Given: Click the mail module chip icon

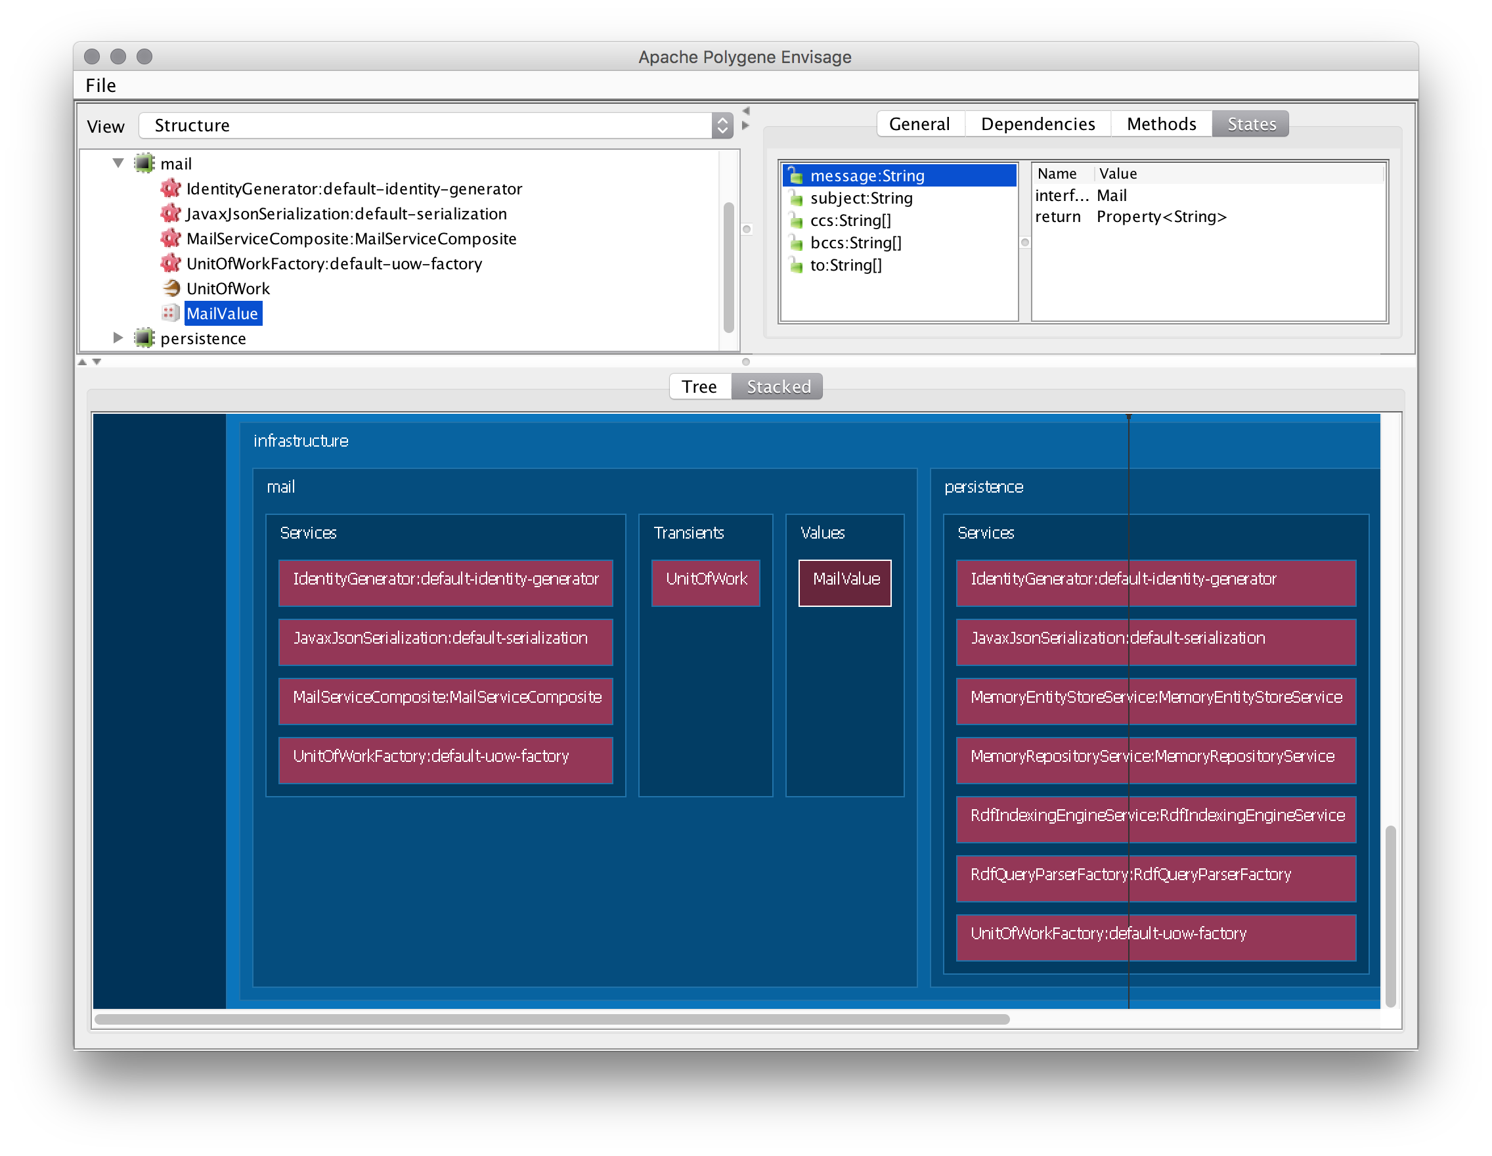Looking at the screenshot, I should [x=144, y=164].
